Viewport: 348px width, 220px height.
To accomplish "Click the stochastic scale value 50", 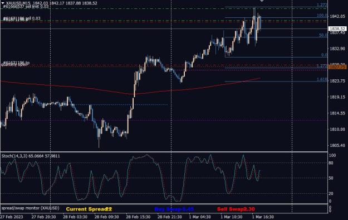I will (331, 178).
